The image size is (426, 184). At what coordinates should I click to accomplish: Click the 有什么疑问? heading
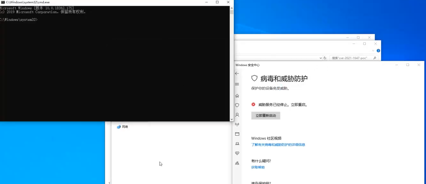coord(261,161)
